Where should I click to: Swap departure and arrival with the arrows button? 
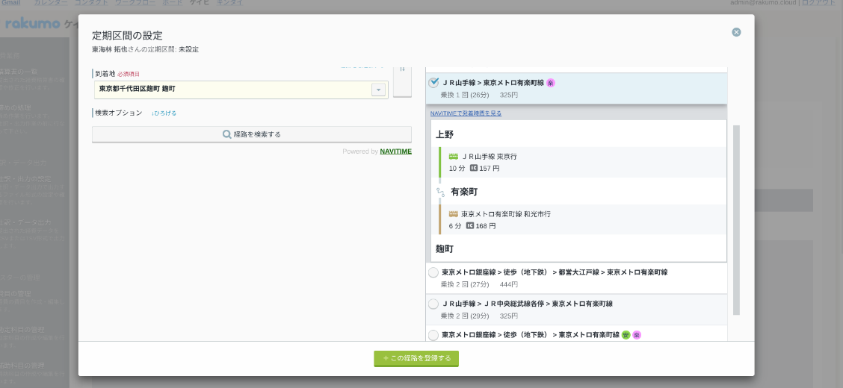(402, 81)
